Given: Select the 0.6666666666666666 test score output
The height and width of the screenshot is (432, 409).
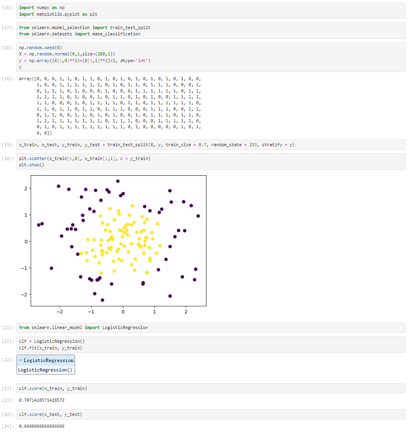Looking at the screenshot, I should pos(42,426).
